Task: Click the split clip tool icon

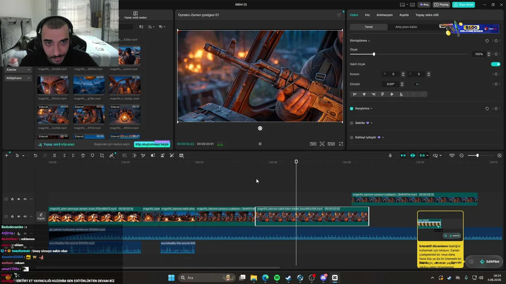Action: [x=55, y=155]
